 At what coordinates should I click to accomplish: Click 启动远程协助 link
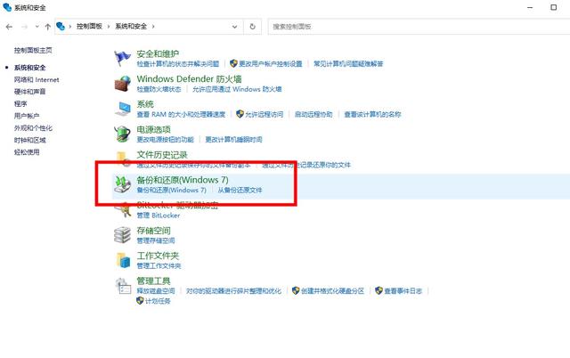313,114
